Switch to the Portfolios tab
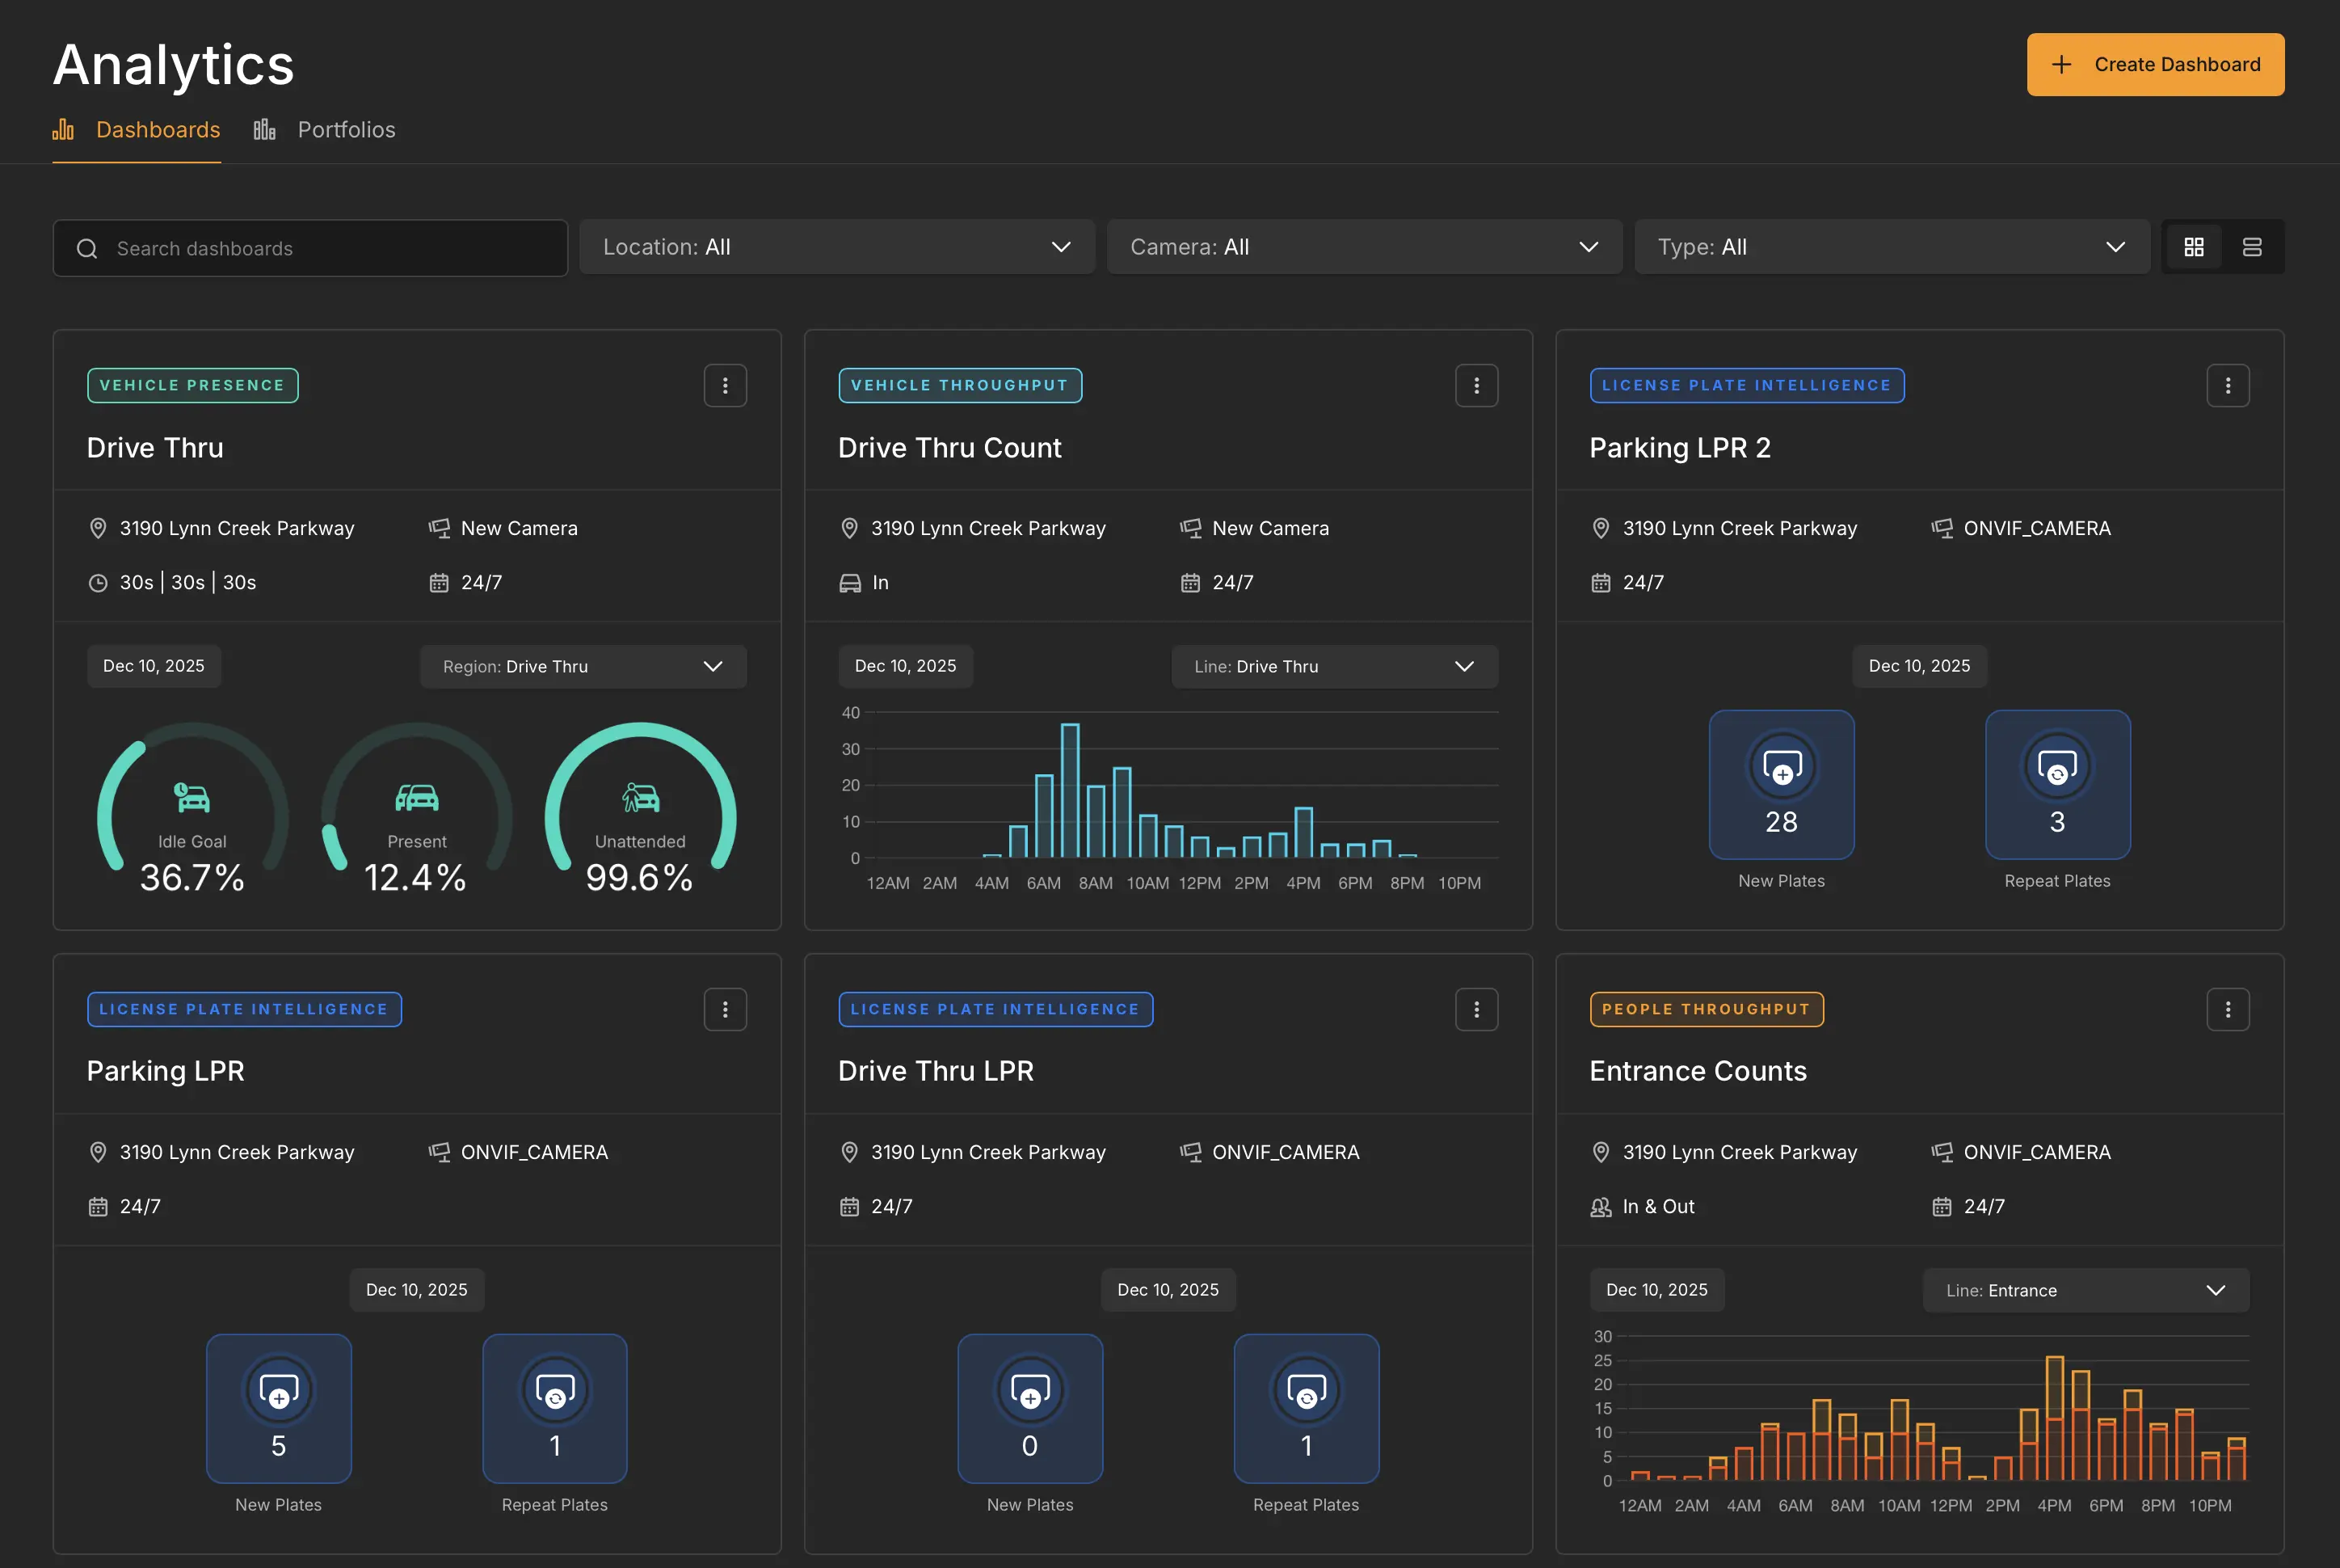Viewport: 2340px width, 1568px height. coord(346,129)
